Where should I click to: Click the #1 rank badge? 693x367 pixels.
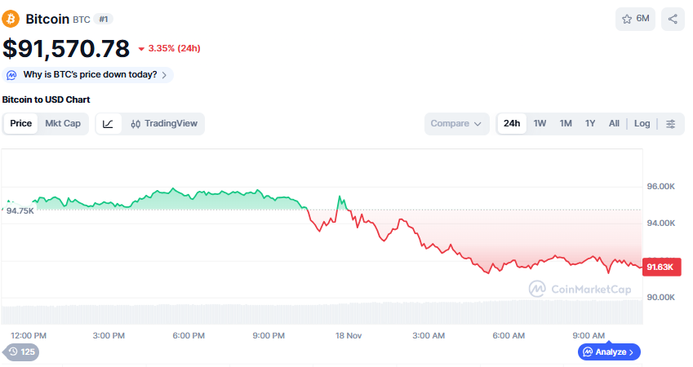pos(104,19)
